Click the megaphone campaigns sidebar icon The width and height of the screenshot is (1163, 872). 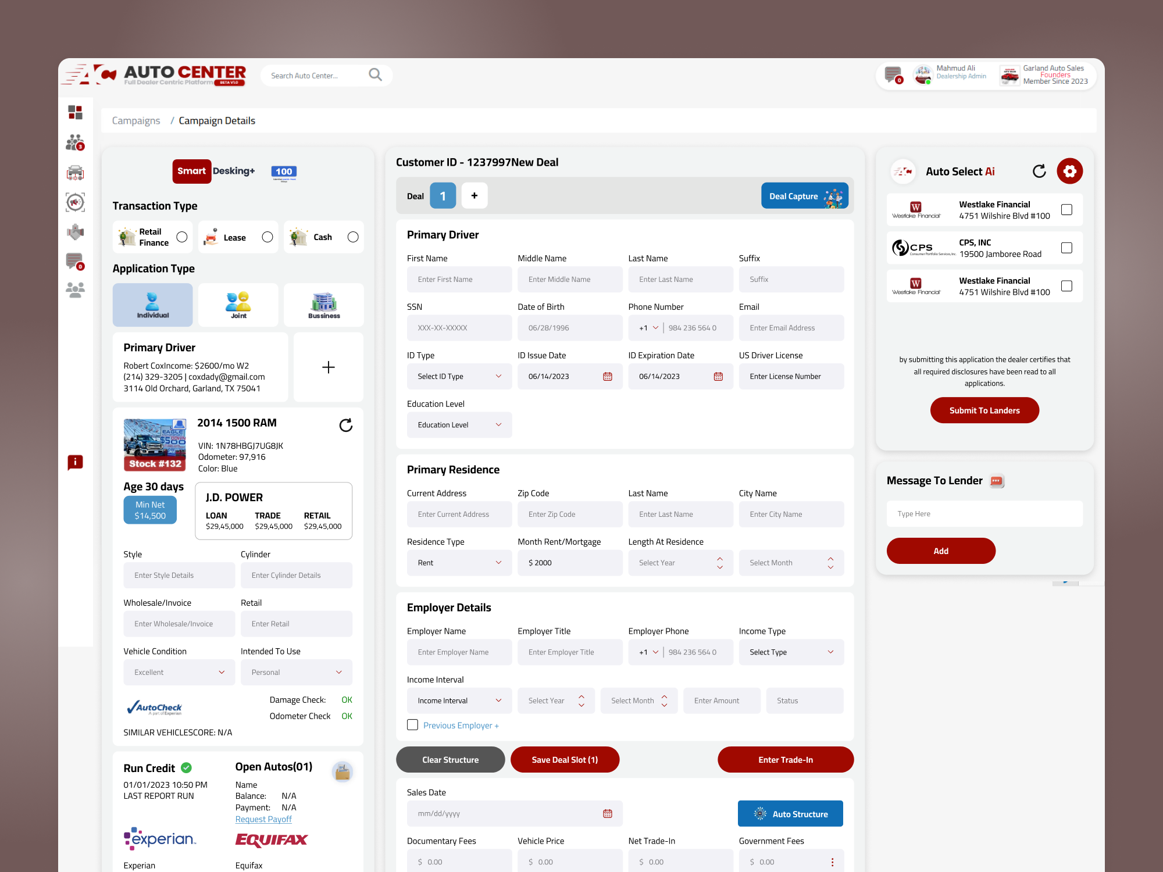[75, 202]
